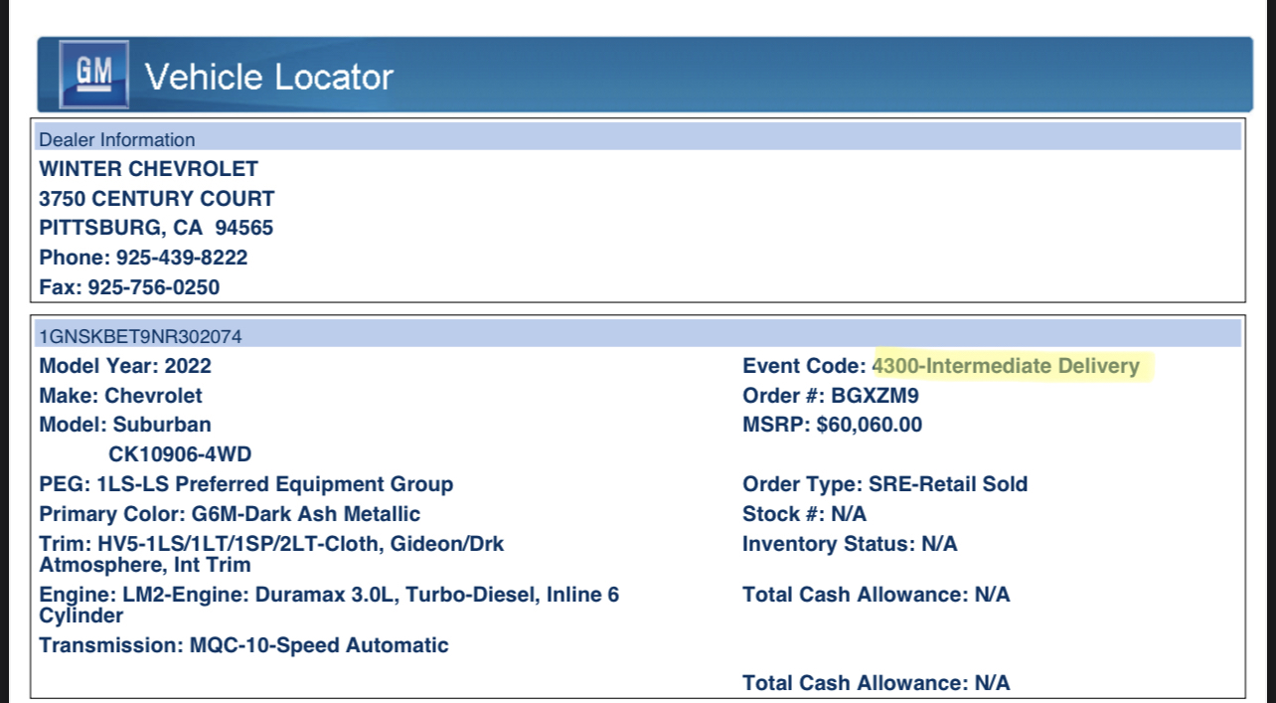Click the GM logo icon

point(94,74)
